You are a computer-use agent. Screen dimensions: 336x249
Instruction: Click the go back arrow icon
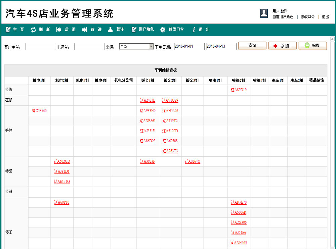(x=59, y=30)
